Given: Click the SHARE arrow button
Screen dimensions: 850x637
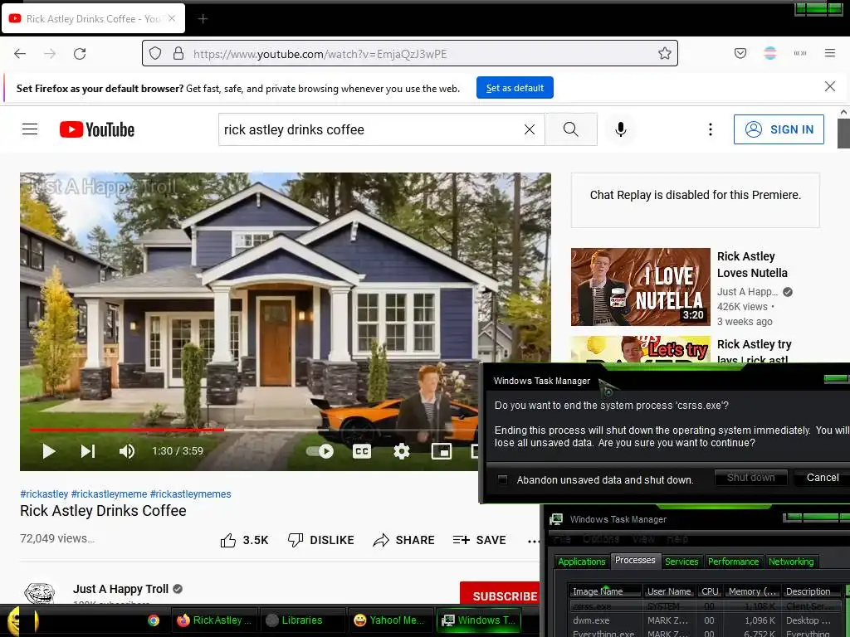Looking at the screenshot, I should point(404,540).
